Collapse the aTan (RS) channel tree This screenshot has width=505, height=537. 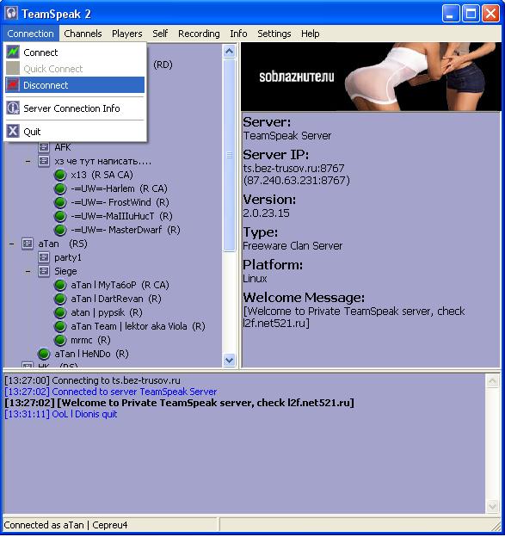[x=12, y=244]
